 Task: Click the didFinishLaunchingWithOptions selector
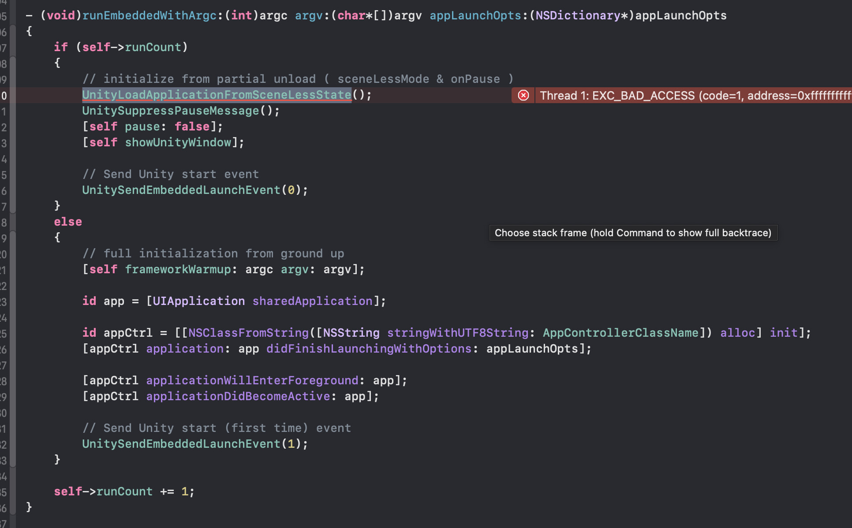[x=369, y=349]
